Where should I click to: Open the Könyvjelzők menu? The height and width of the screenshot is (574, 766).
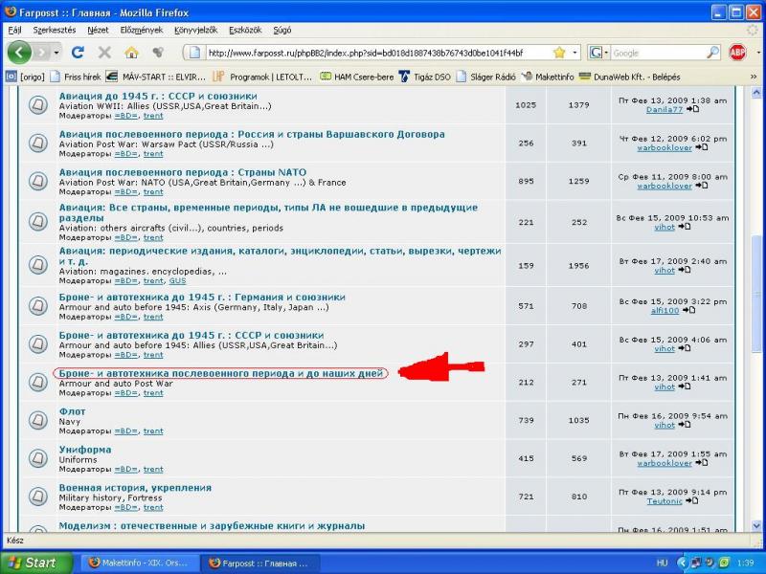pos(195,30)
